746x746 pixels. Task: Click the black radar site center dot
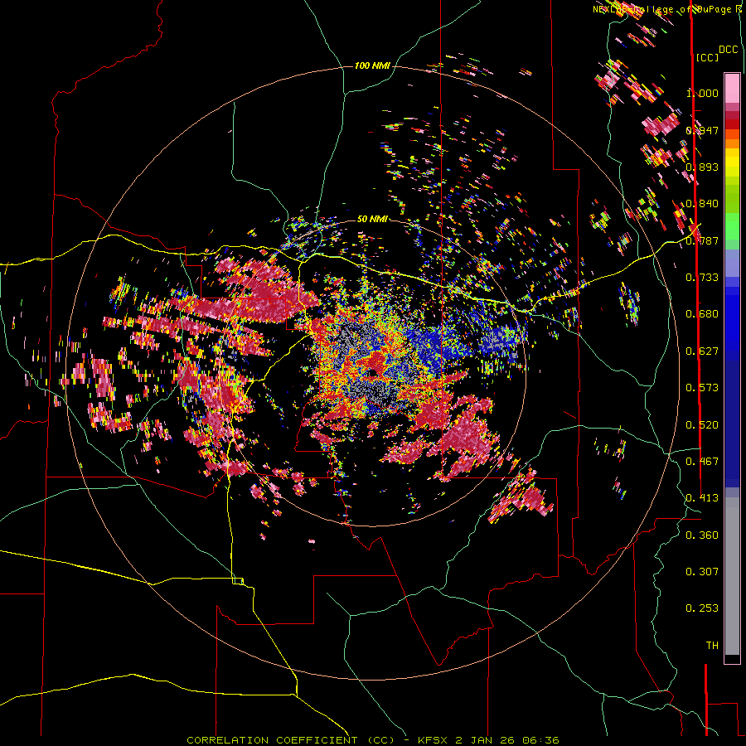click(x=372, y=372)
